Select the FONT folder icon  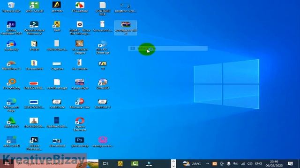tap(34, 46)
